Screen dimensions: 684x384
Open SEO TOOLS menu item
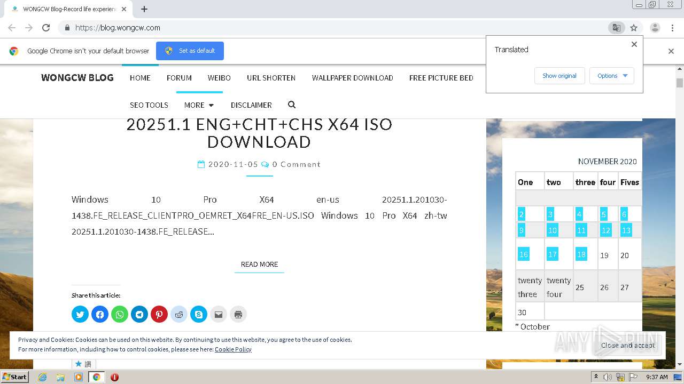(149, 105)
